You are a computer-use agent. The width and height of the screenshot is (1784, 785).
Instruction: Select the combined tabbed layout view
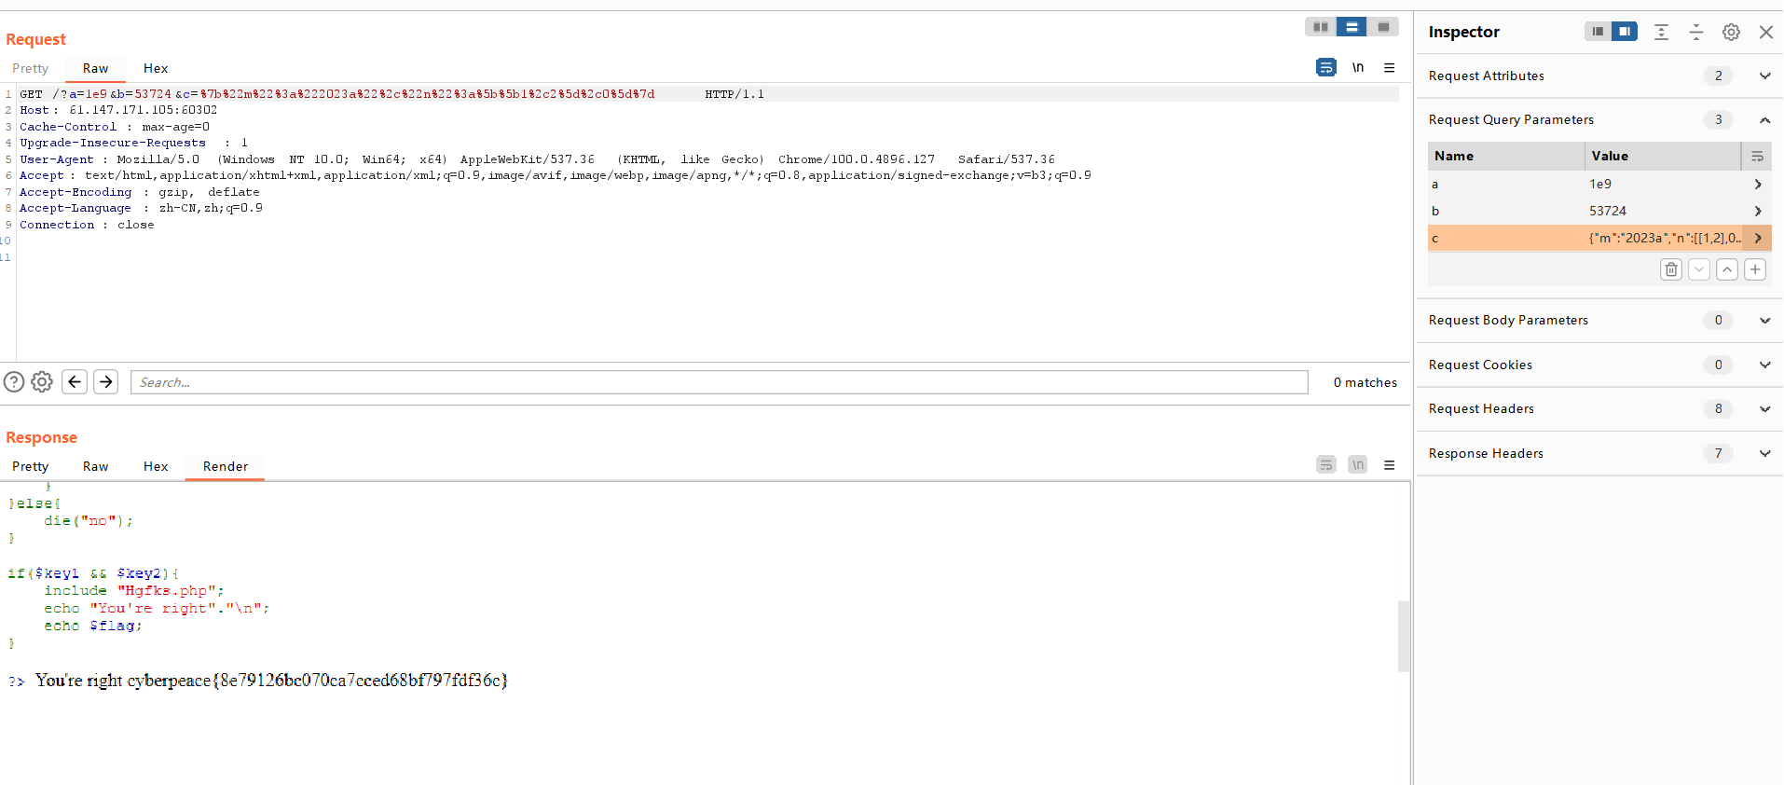tap(1383, 27)
